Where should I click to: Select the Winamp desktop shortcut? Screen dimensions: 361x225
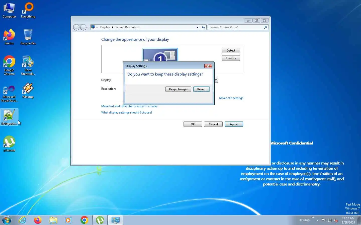28,90
